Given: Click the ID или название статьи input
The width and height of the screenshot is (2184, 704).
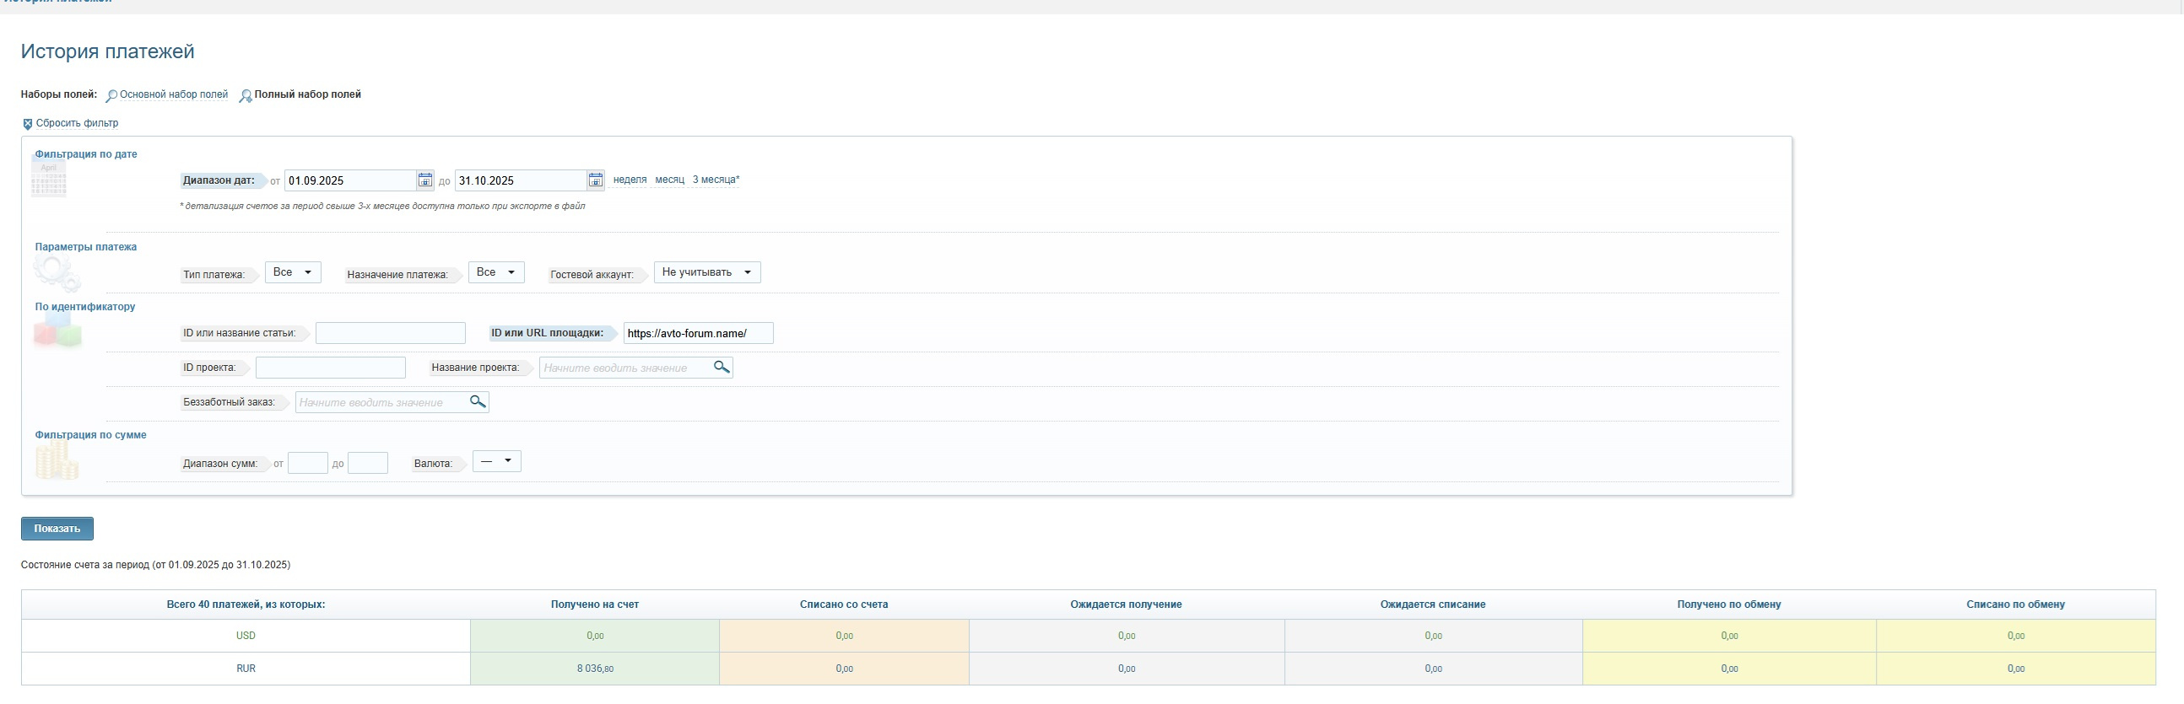Looking at the screenshot, I should (x=391, y=333).
